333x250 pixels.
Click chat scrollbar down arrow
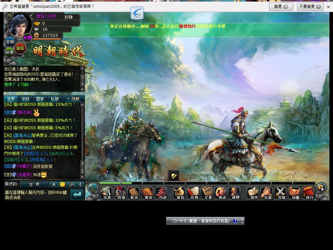(x=82, y=177)
